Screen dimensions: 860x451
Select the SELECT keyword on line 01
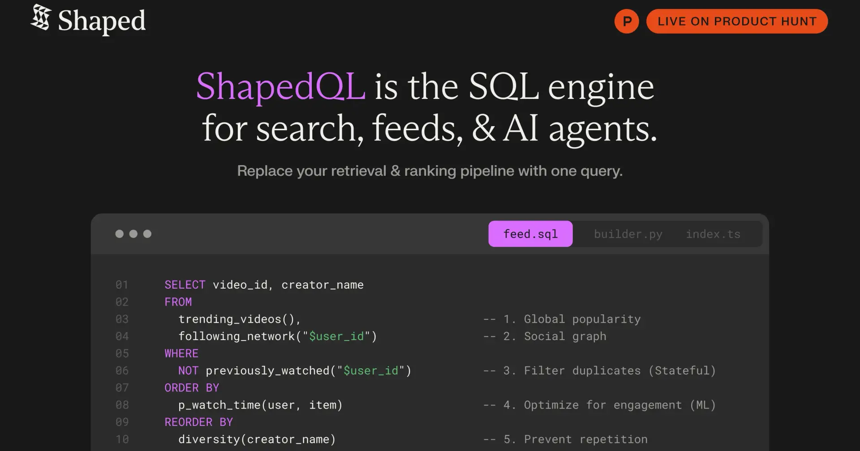(x=185, y=285)
